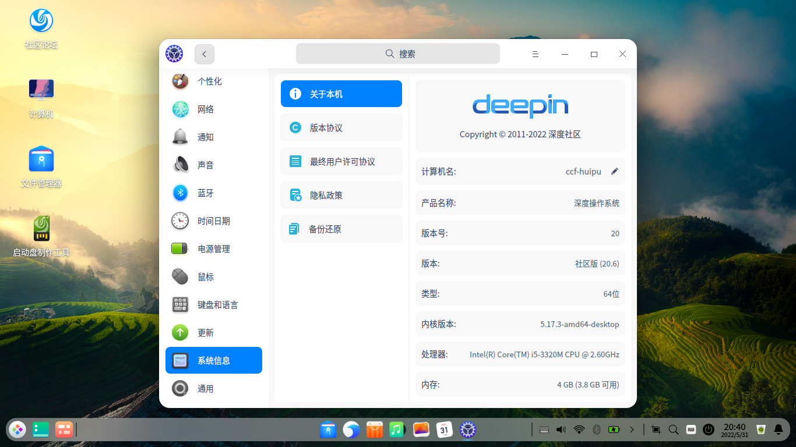Screen dimensions: 796x447
Task: Open Deepin Music from the taskbar
Action: click(397, 430)
